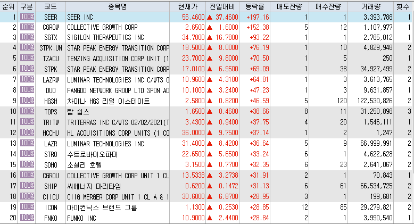
Task: Select the LAZRW ticker code
Action: click(x=51, y=80)
